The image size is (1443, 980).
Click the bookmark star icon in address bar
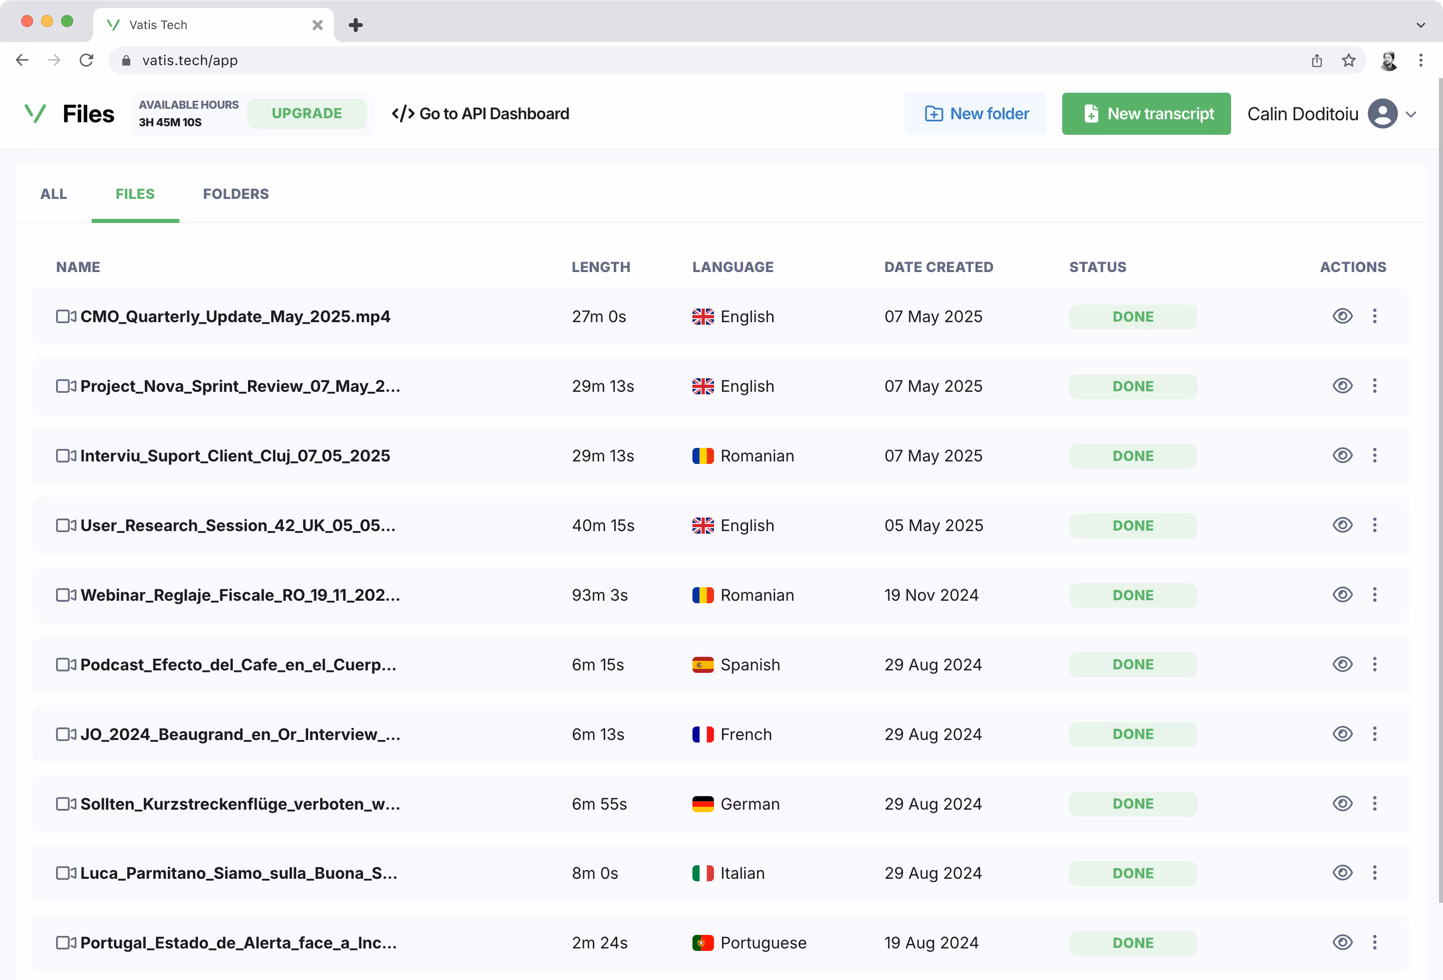(1348, 60)
